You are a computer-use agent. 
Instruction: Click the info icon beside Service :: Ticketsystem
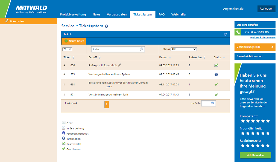[106, 26]
